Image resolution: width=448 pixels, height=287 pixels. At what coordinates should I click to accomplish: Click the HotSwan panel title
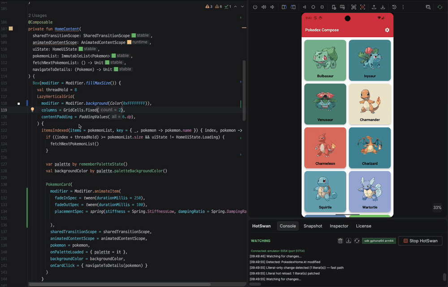[x=261, y=226]
